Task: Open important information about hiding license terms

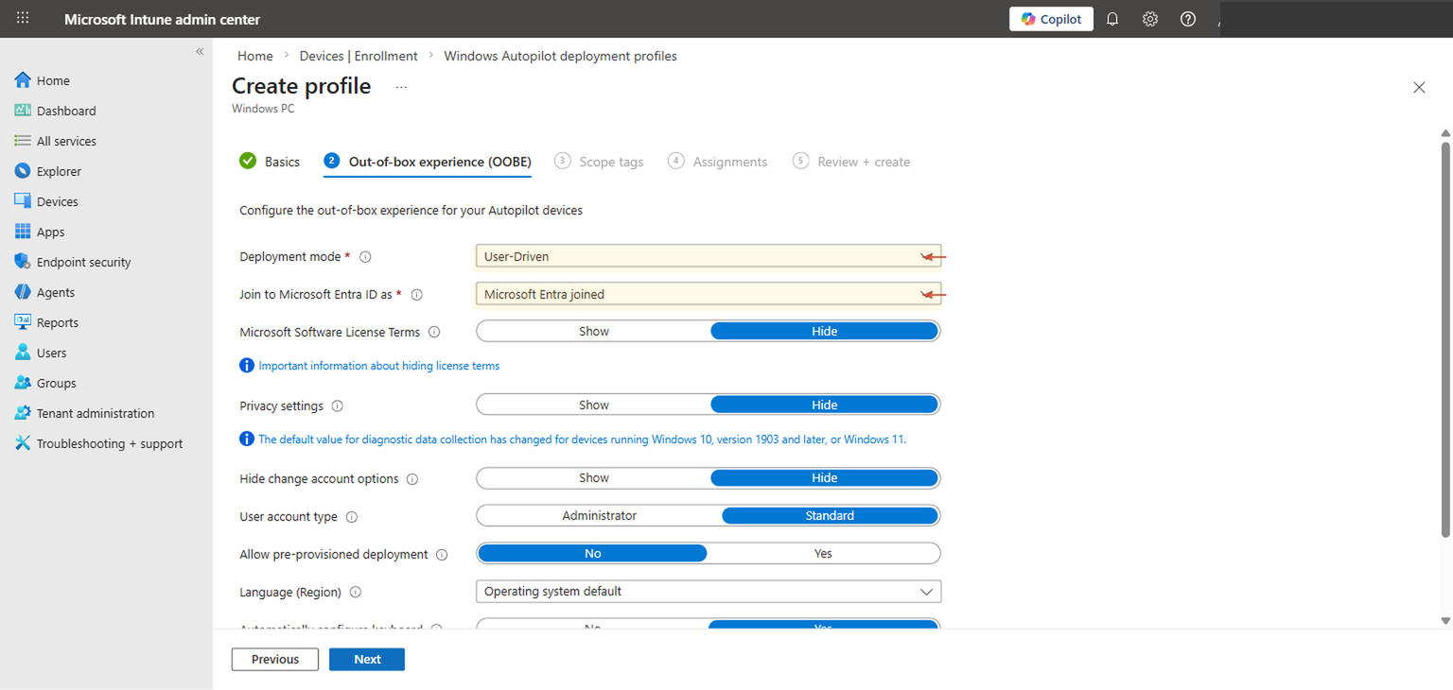Action: coord(379,365)
